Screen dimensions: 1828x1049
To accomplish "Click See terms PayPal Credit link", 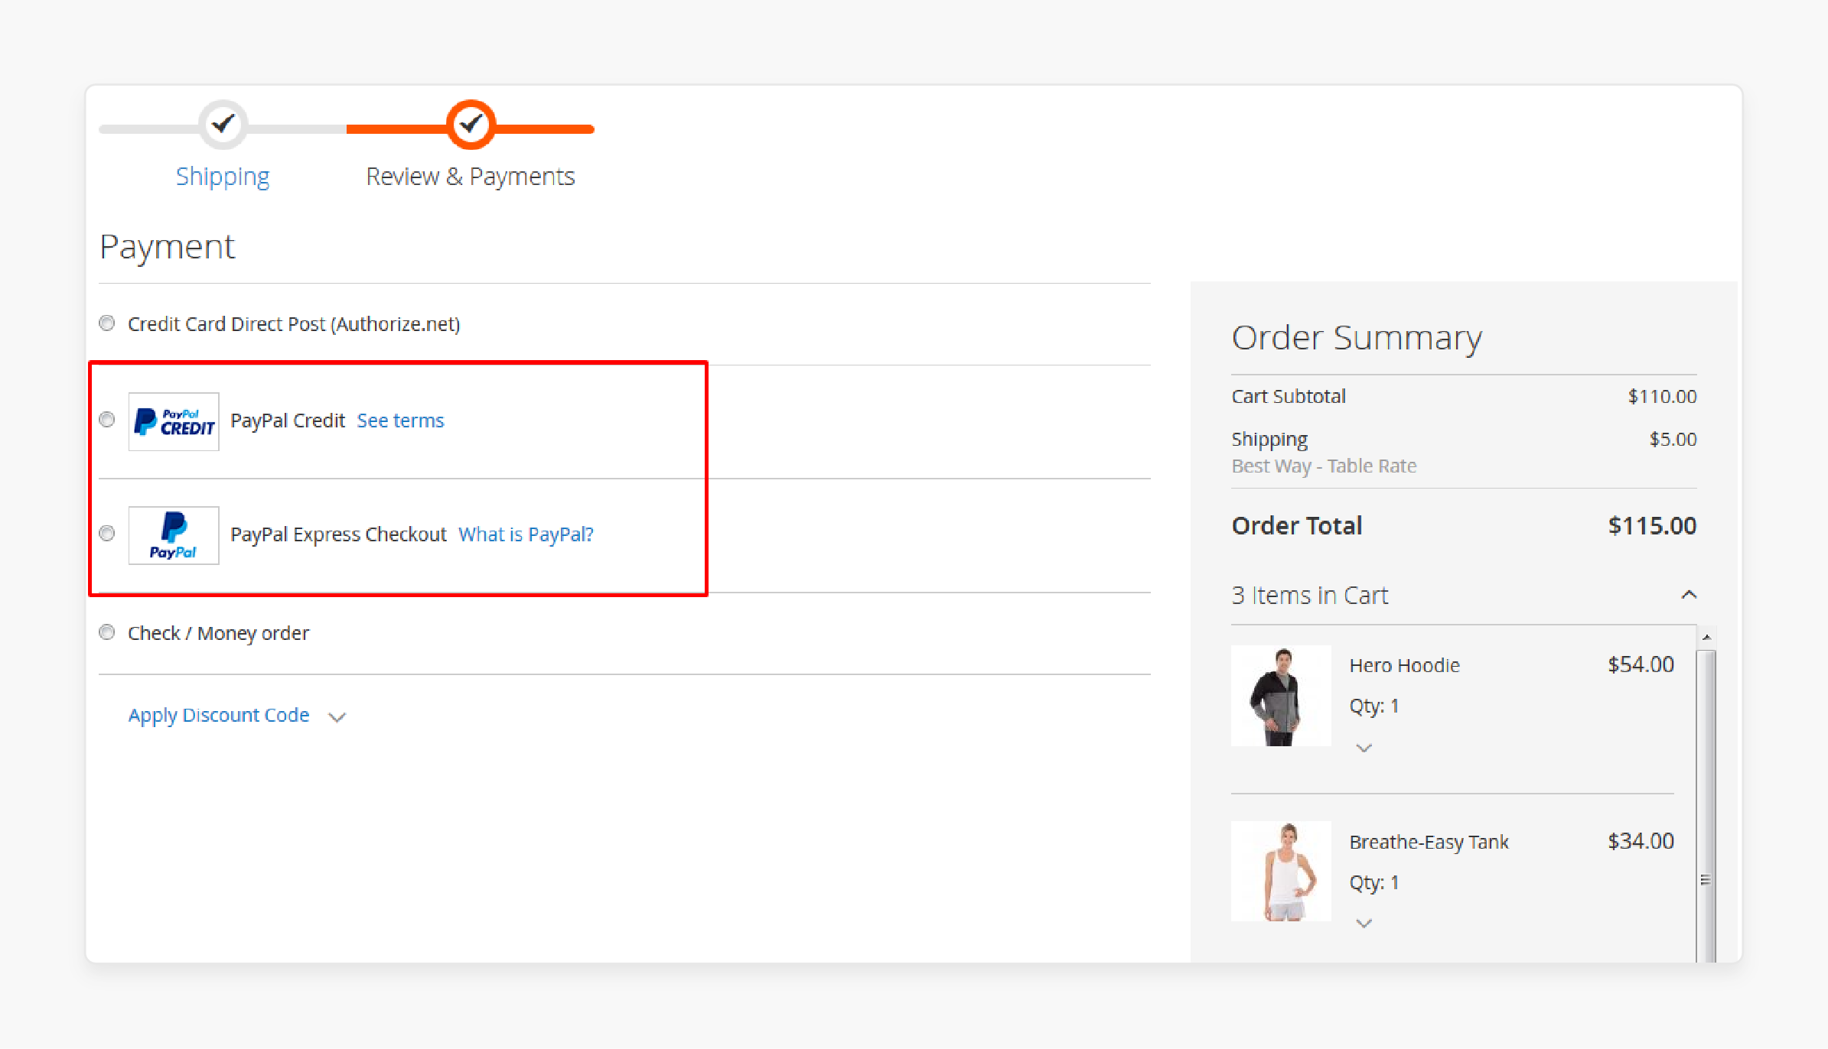I will 399,421.
